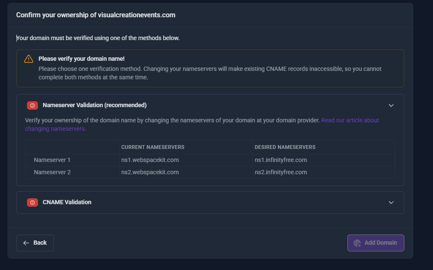The image size is (433, 270).
Task: Click left arrow icon on Back button
Action: pyautogui.click(x=26, y=243)
